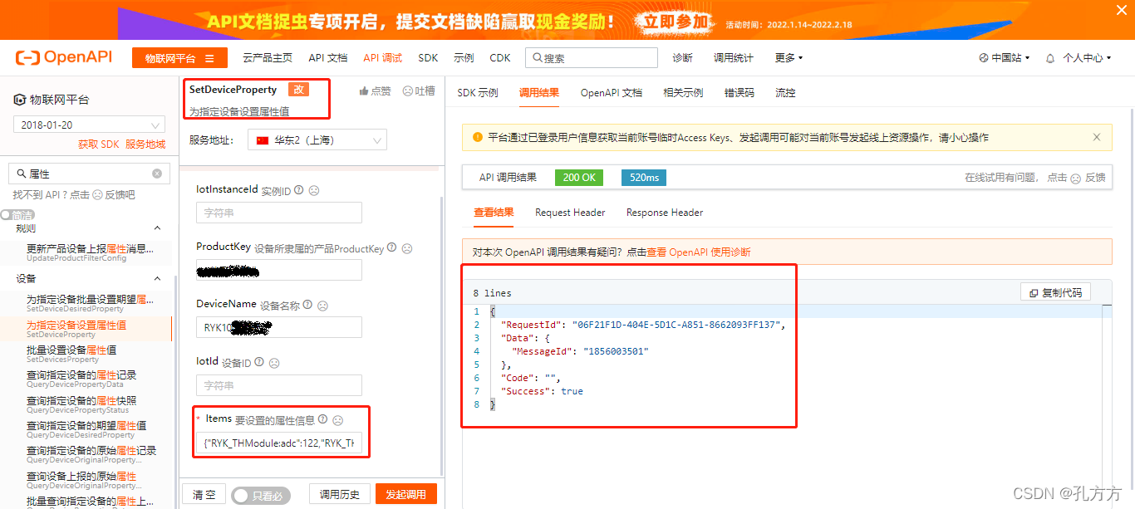Open API 文档 in the top navigation
1135x509 pixels.
[327, 58]
